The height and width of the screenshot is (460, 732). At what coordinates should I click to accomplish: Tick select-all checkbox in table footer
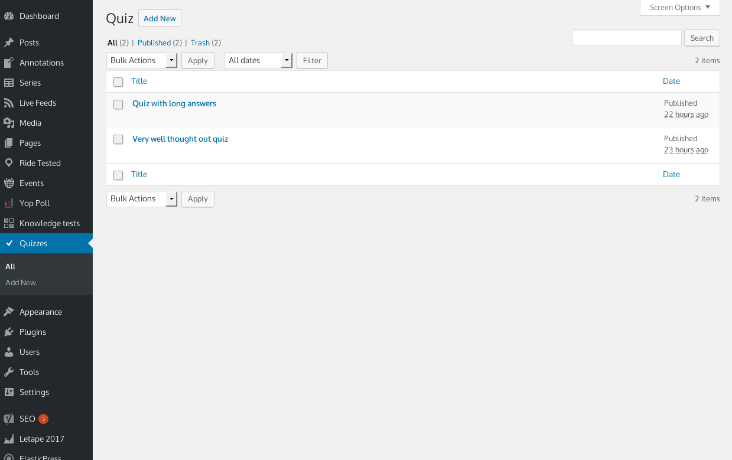click(118, 175)
